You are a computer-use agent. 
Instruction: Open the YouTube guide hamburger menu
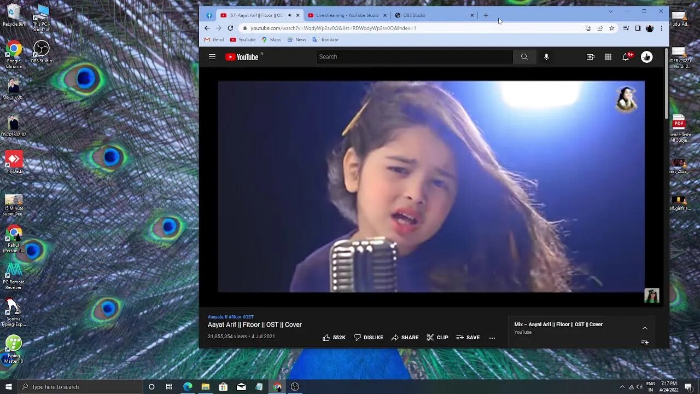point(212,57)
